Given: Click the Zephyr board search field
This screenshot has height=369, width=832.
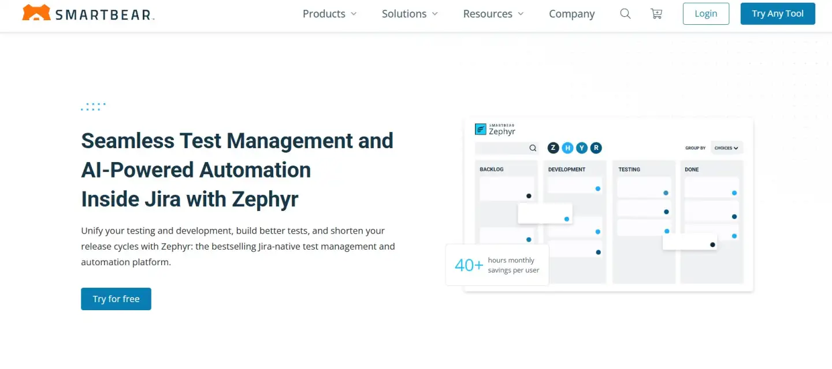Looking at the screenshot, I should tap(501, 148).
